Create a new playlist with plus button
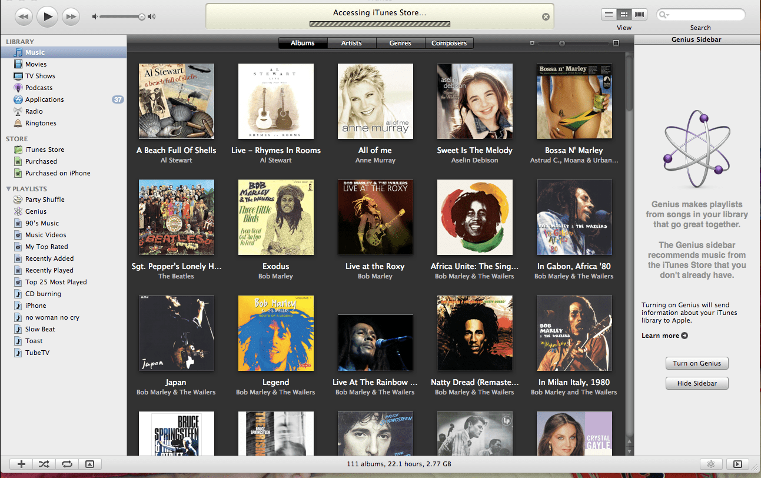 tap(22, 464)
